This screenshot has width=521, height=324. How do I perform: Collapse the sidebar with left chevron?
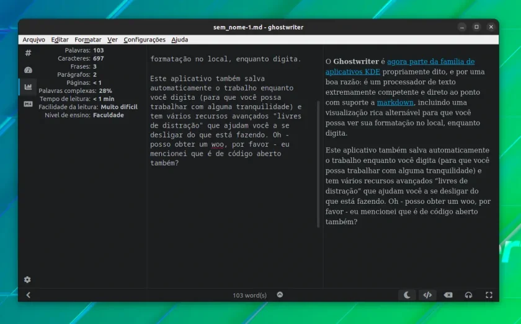[29, 295]
